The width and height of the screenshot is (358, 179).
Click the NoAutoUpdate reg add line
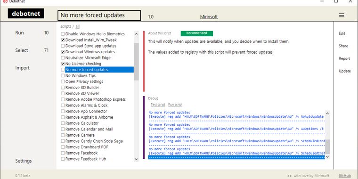(236, 116)
